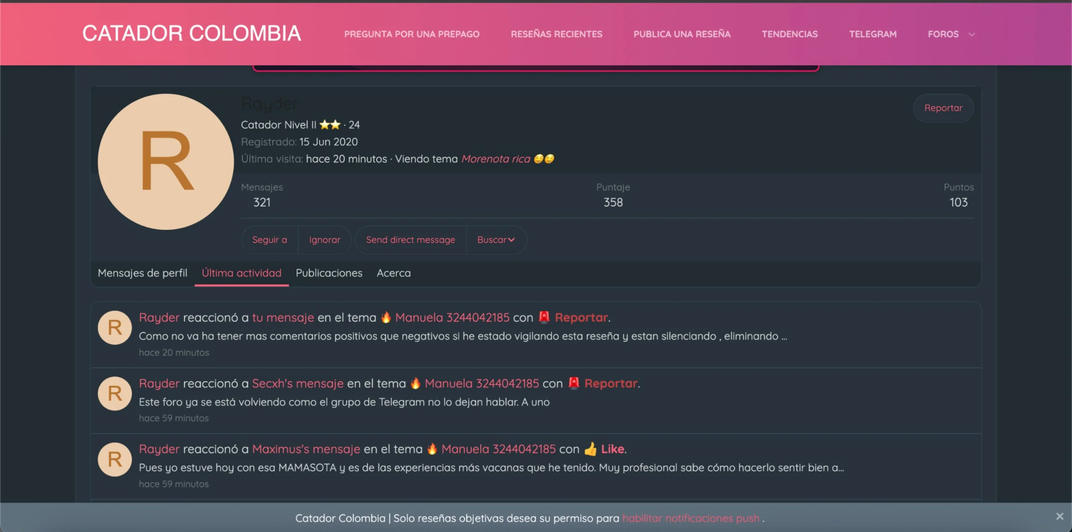
Task: Follow user with Seguir a button
Action: (x=270, y=240)
